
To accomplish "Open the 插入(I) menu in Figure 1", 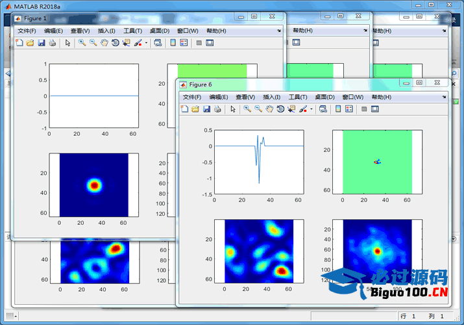I will [106, 31].
